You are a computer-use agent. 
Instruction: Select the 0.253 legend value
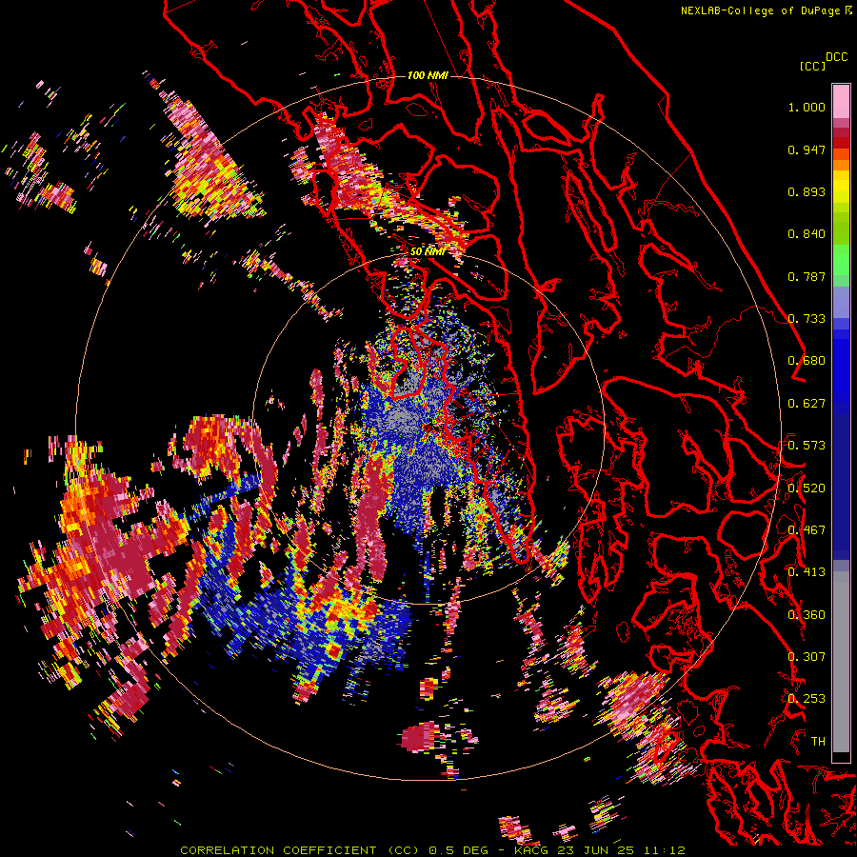[x=807, y=699]
